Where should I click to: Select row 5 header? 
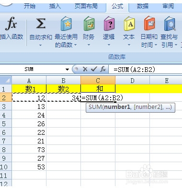click(6, 124)
